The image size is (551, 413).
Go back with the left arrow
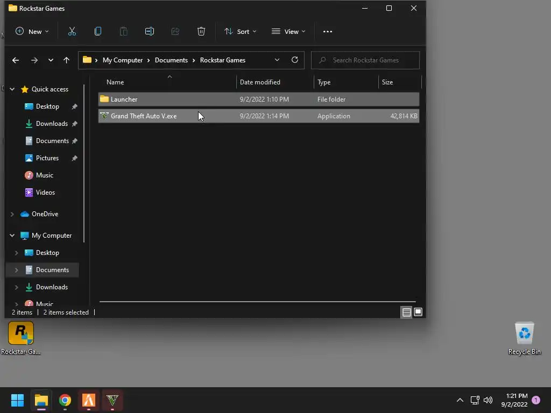tap(16, 60)
